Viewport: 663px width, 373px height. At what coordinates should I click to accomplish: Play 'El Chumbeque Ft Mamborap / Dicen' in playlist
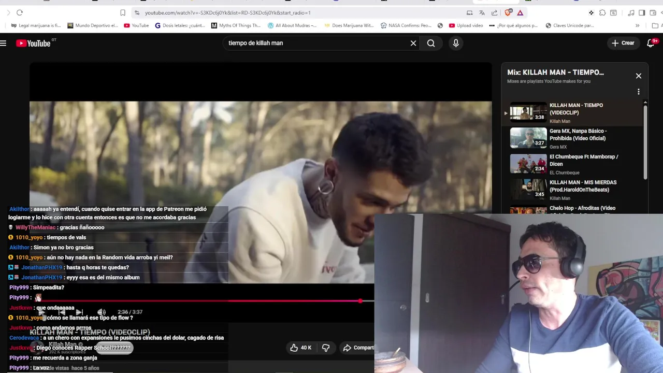click(x=573, y=165)
